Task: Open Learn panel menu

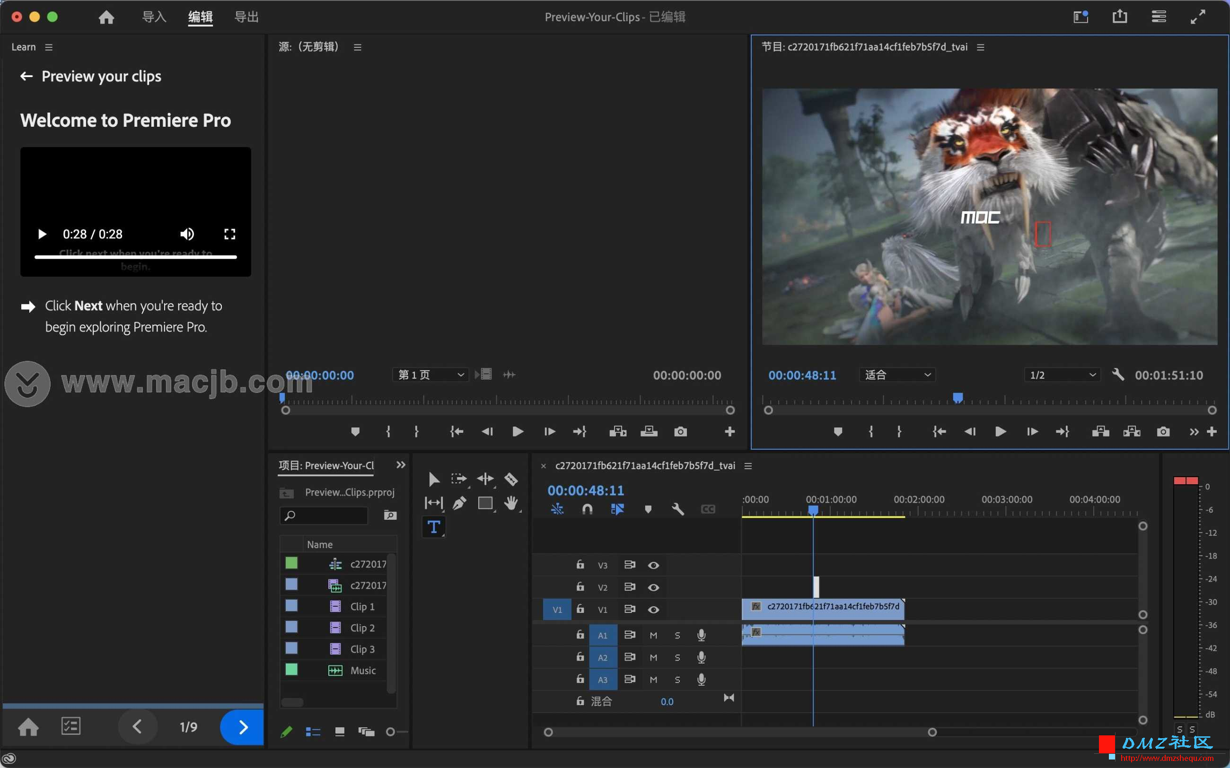Action: (x=49, y=47)
